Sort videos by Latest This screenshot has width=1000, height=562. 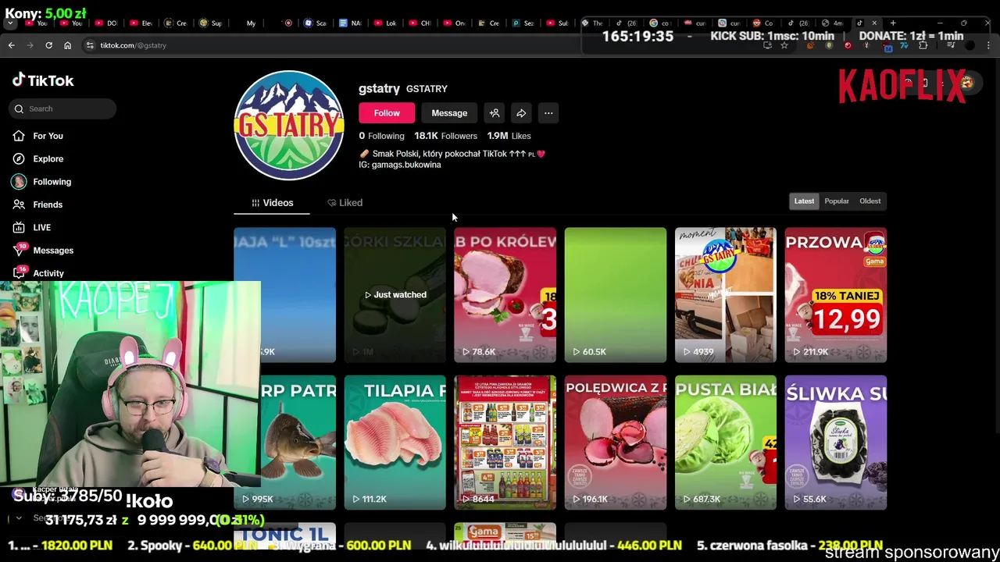point(804,201)
